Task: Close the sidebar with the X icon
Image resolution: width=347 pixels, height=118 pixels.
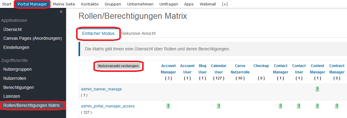Action: tap(61, 12)
